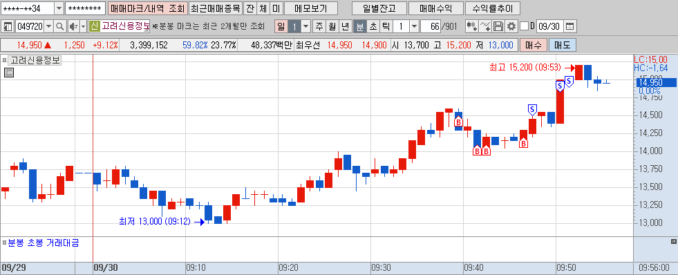Expand the account number dropdown
The image size is (678, 275).
[59, 8]
